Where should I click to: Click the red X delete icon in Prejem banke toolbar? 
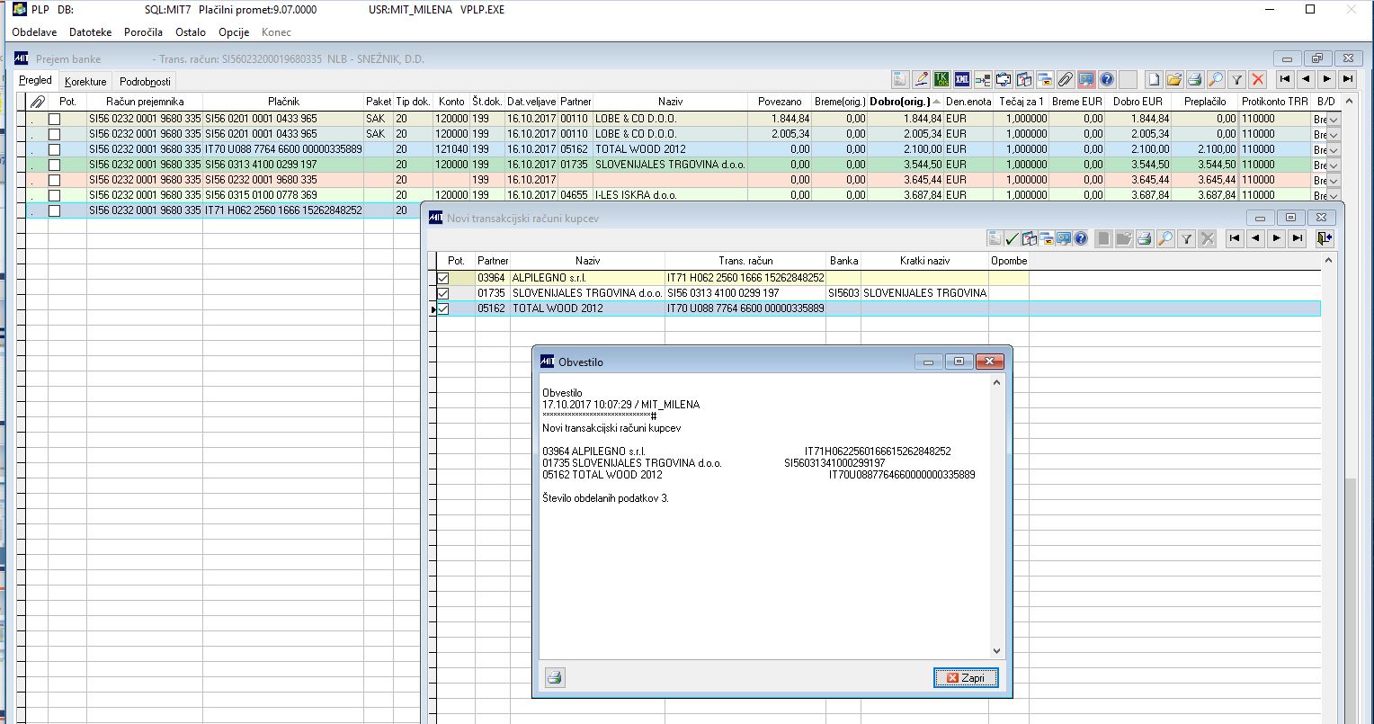click(1258, 79)
